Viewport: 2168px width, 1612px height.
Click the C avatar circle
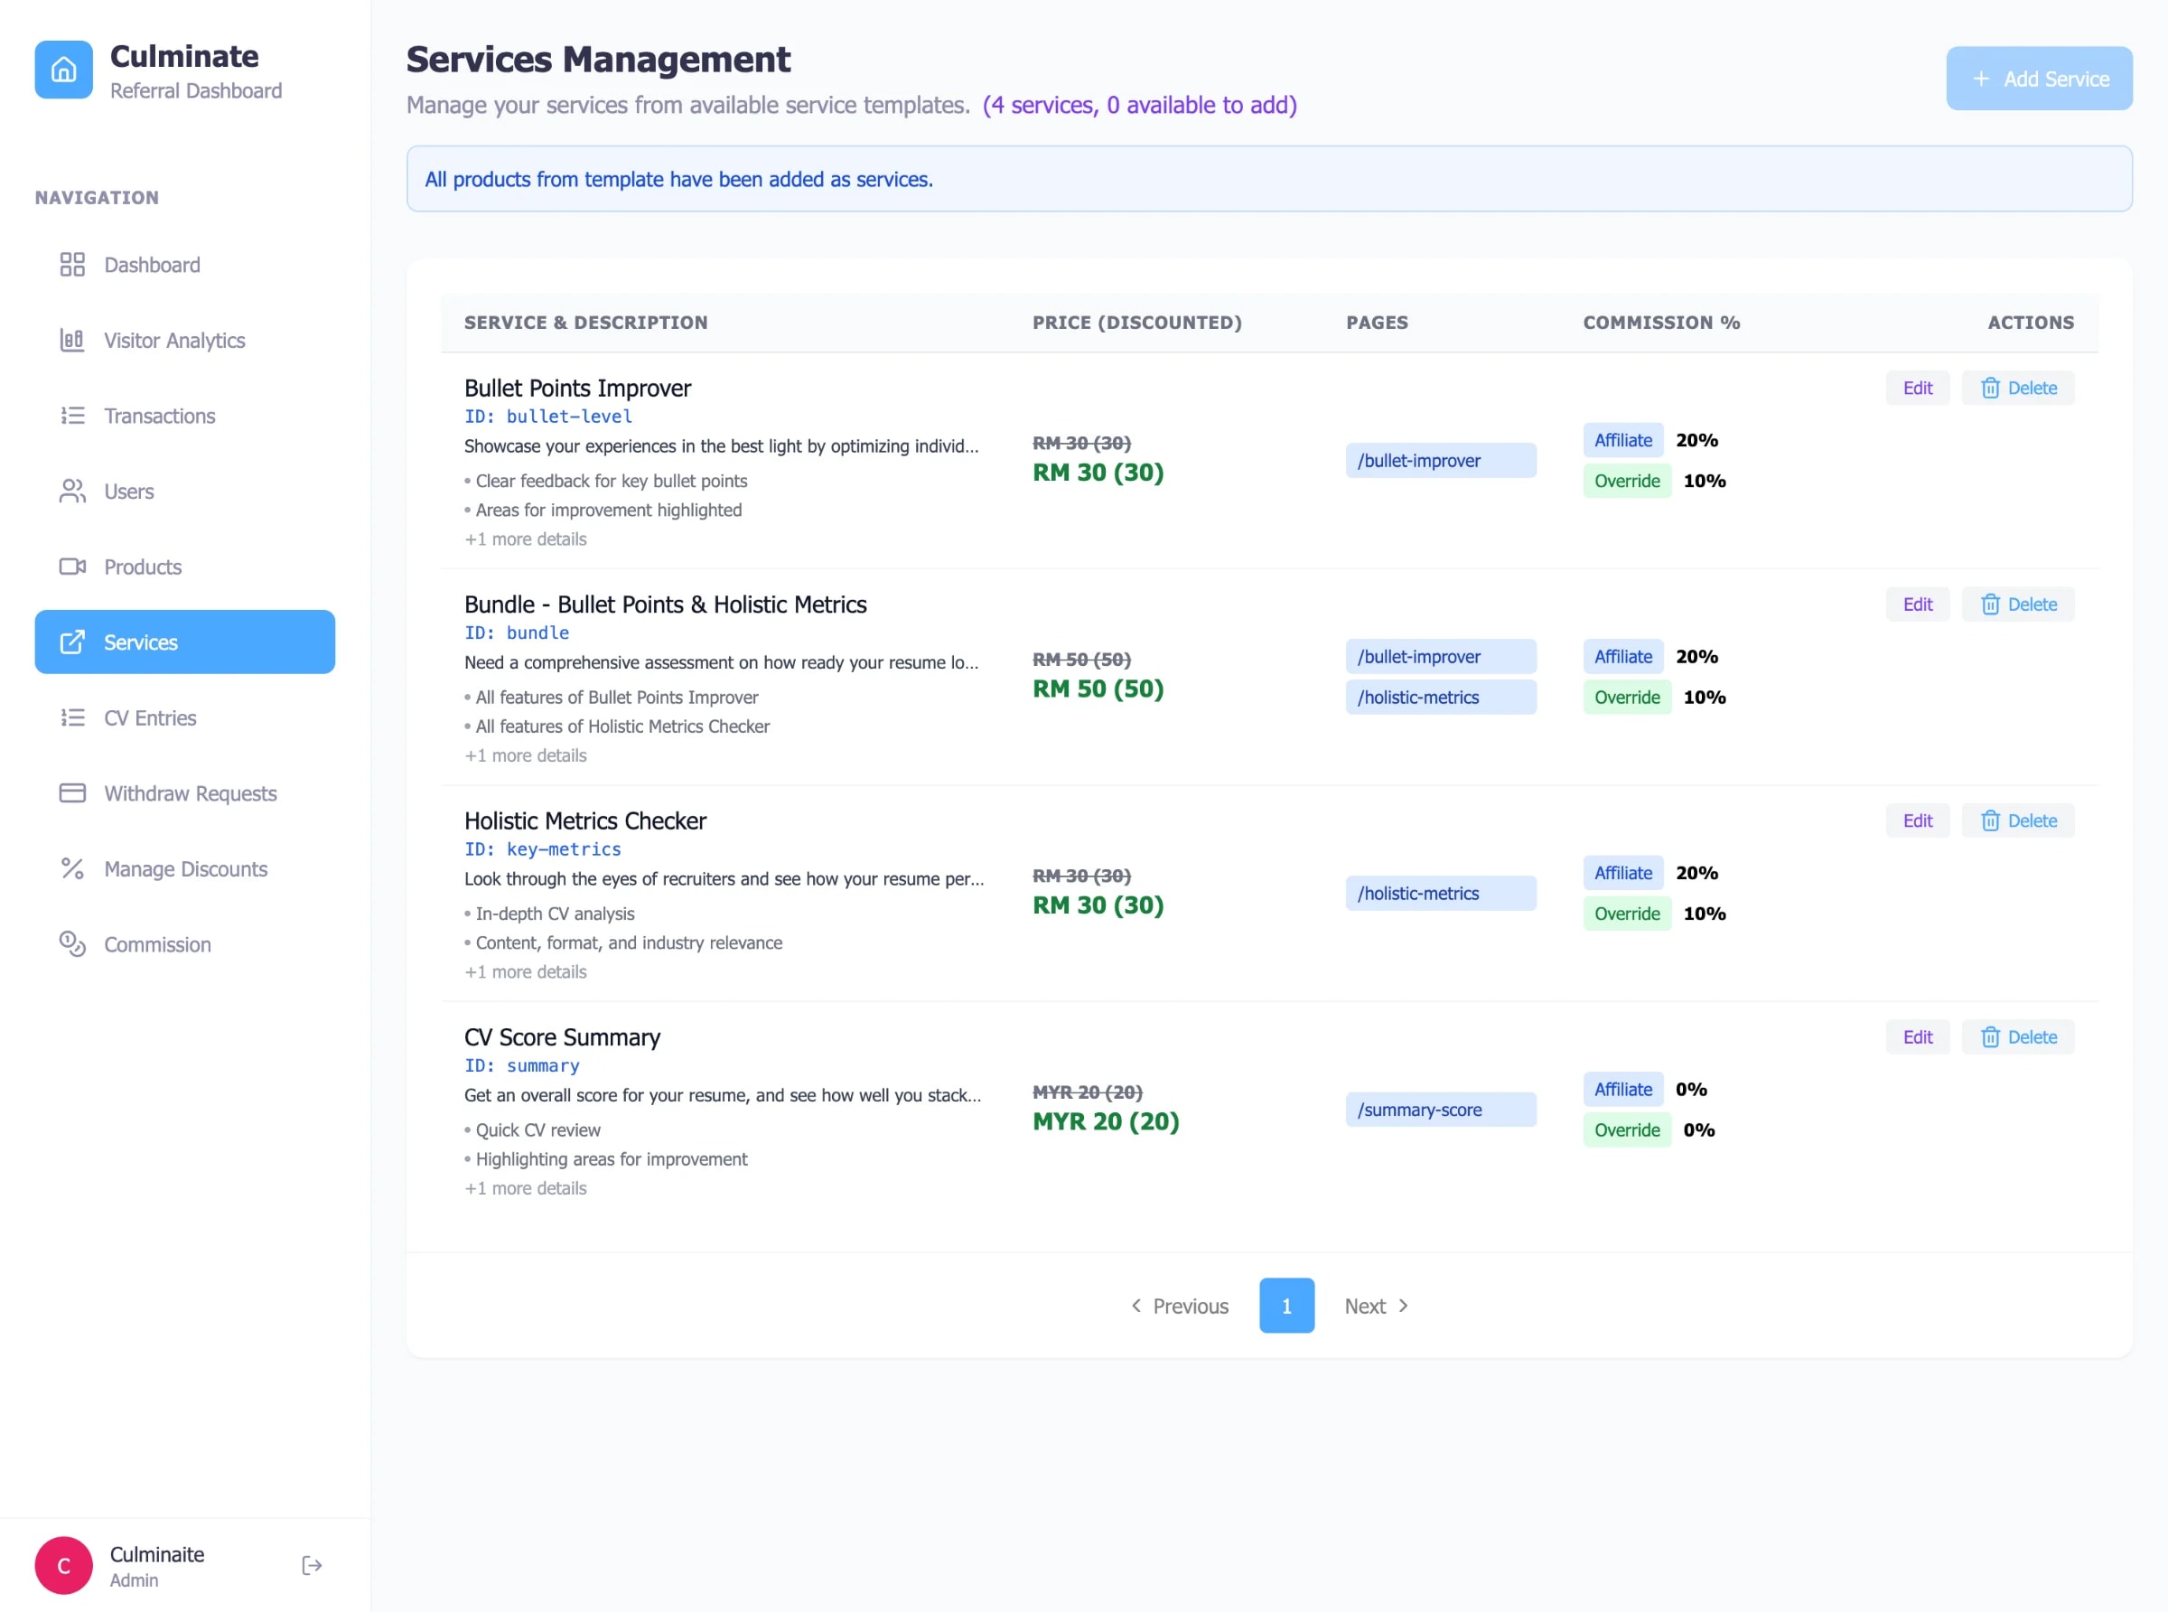click(x=63, y=1565)
